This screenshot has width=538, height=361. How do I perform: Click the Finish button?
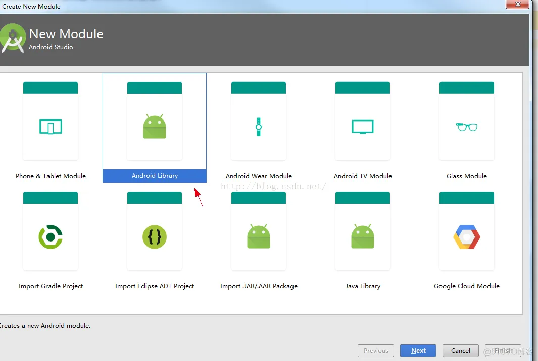[503, 351]
